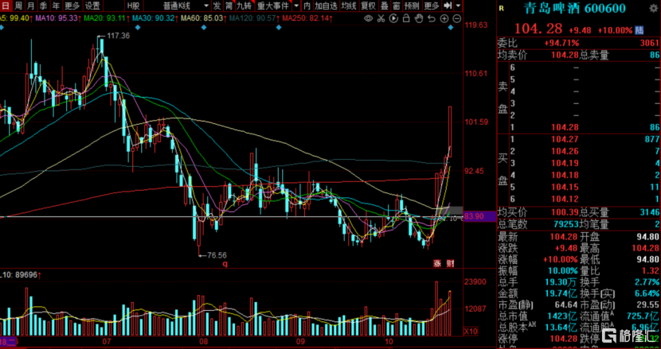Click the MA10: 95.33 indicator label
661x349 pixels.
58,18
